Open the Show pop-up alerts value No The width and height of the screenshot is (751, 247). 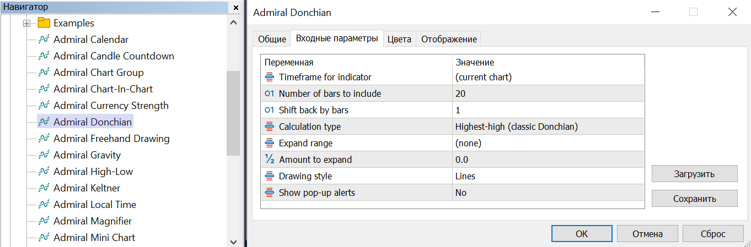(548, 193)
